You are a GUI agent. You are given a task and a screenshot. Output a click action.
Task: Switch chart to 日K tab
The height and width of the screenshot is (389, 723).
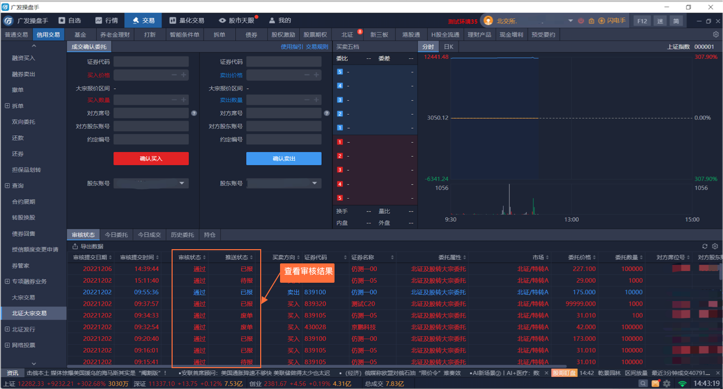(x=449, y=47)
